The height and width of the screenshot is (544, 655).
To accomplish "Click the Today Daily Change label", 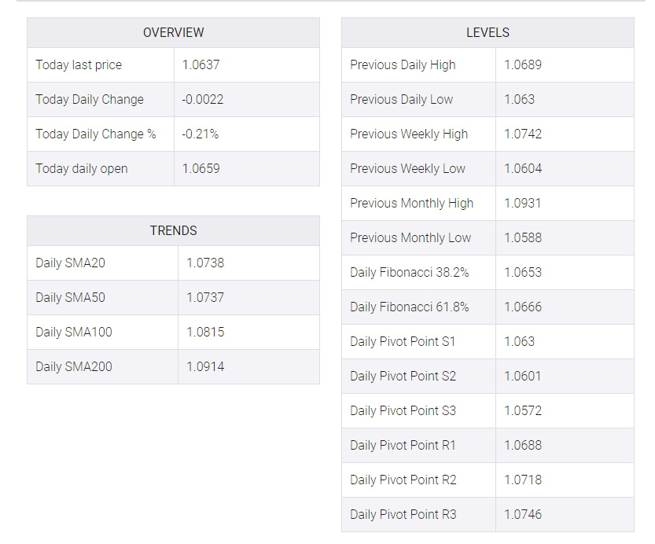I will coord(90,100).
